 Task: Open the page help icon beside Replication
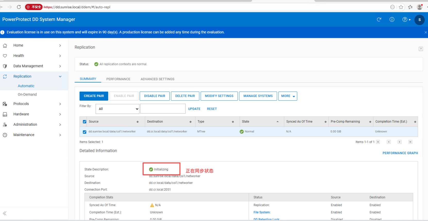coord(421,49)
